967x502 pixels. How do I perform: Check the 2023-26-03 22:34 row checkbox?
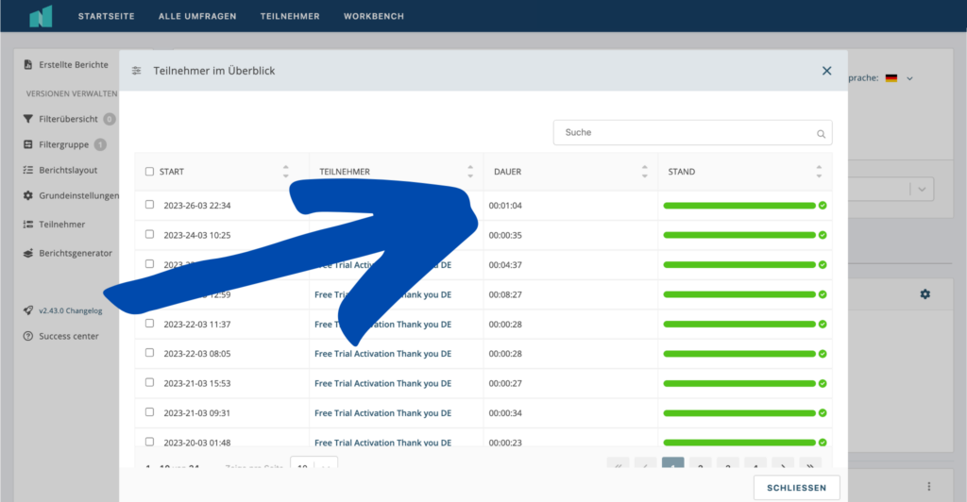tap(149, 205)
